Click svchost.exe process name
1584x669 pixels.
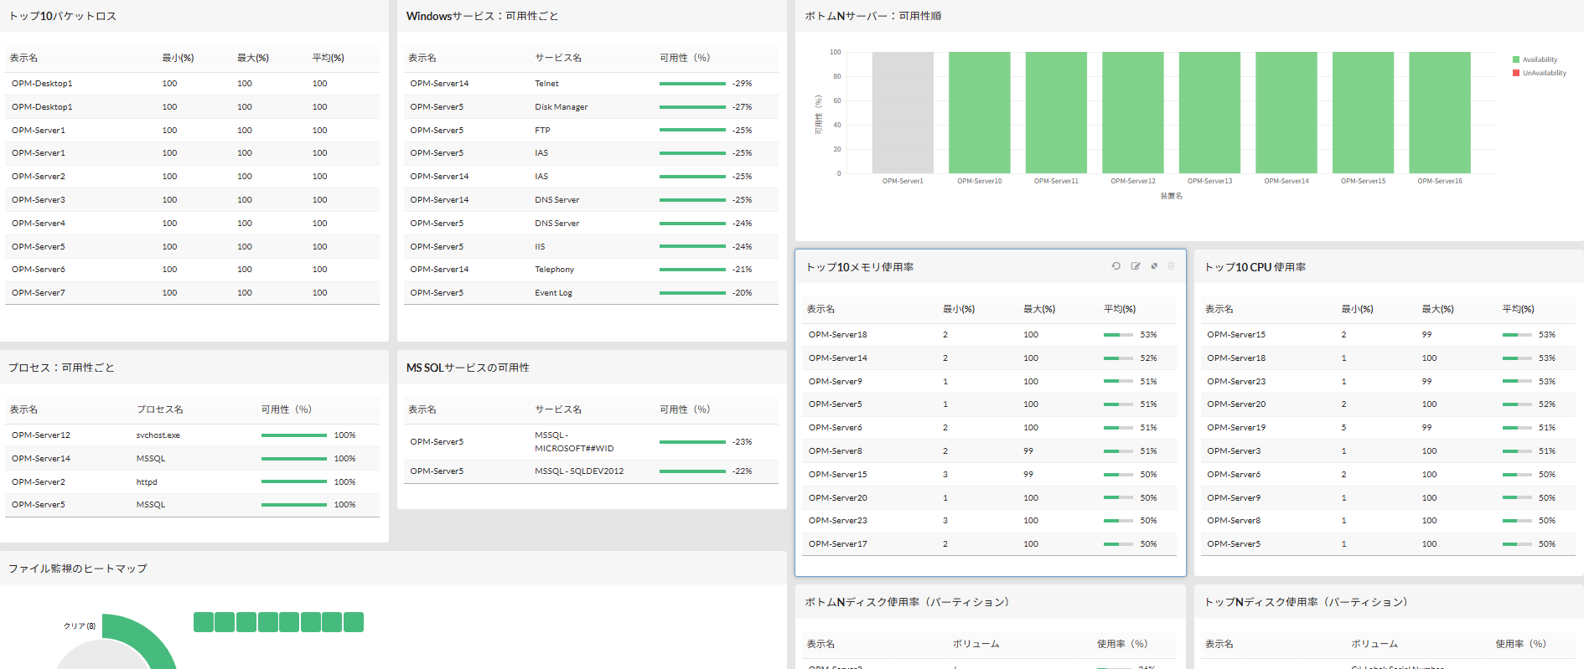tap(158, 435)
